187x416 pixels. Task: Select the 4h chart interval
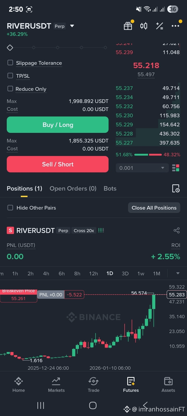tap(46, 274)
